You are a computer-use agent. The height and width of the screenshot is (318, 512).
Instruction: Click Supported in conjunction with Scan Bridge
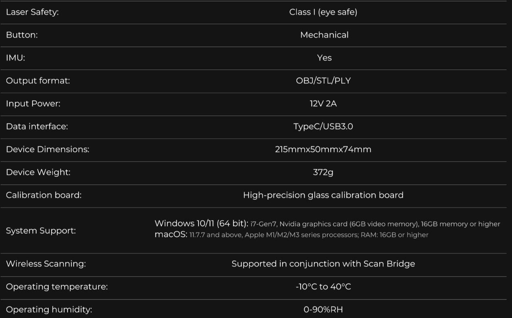point(323,264)
